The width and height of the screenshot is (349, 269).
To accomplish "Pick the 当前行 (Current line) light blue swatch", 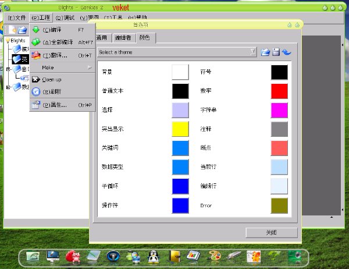I will pyautogui.click(x=279, y=167).
